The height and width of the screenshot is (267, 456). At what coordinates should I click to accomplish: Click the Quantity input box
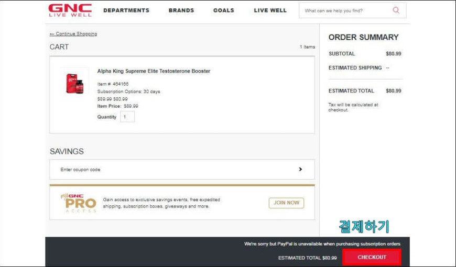pos(127,117)
